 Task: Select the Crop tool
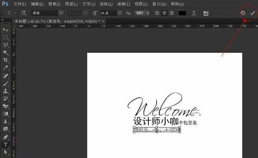tap(6, 60)
